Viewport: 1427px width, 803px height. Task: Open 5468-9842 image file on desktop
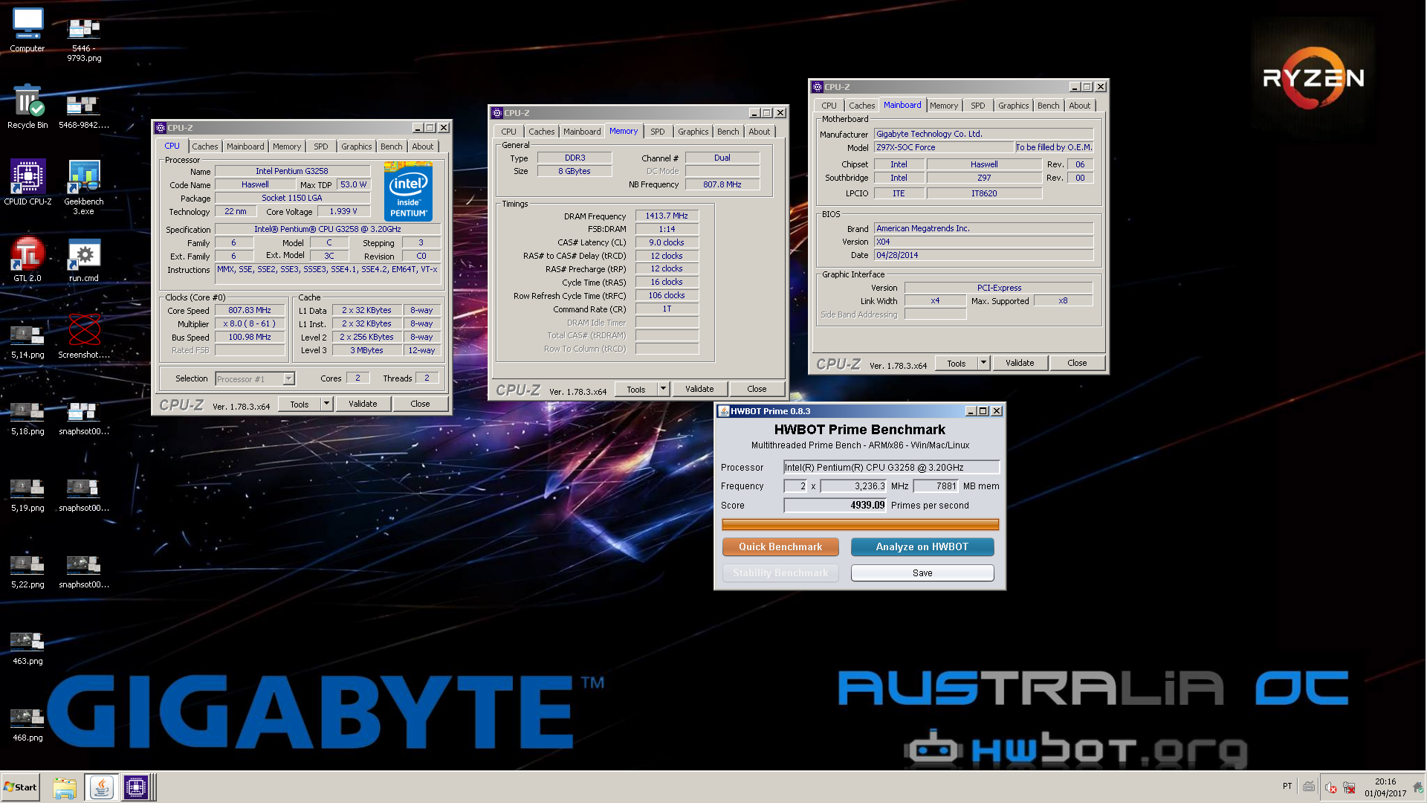(84, 112)
